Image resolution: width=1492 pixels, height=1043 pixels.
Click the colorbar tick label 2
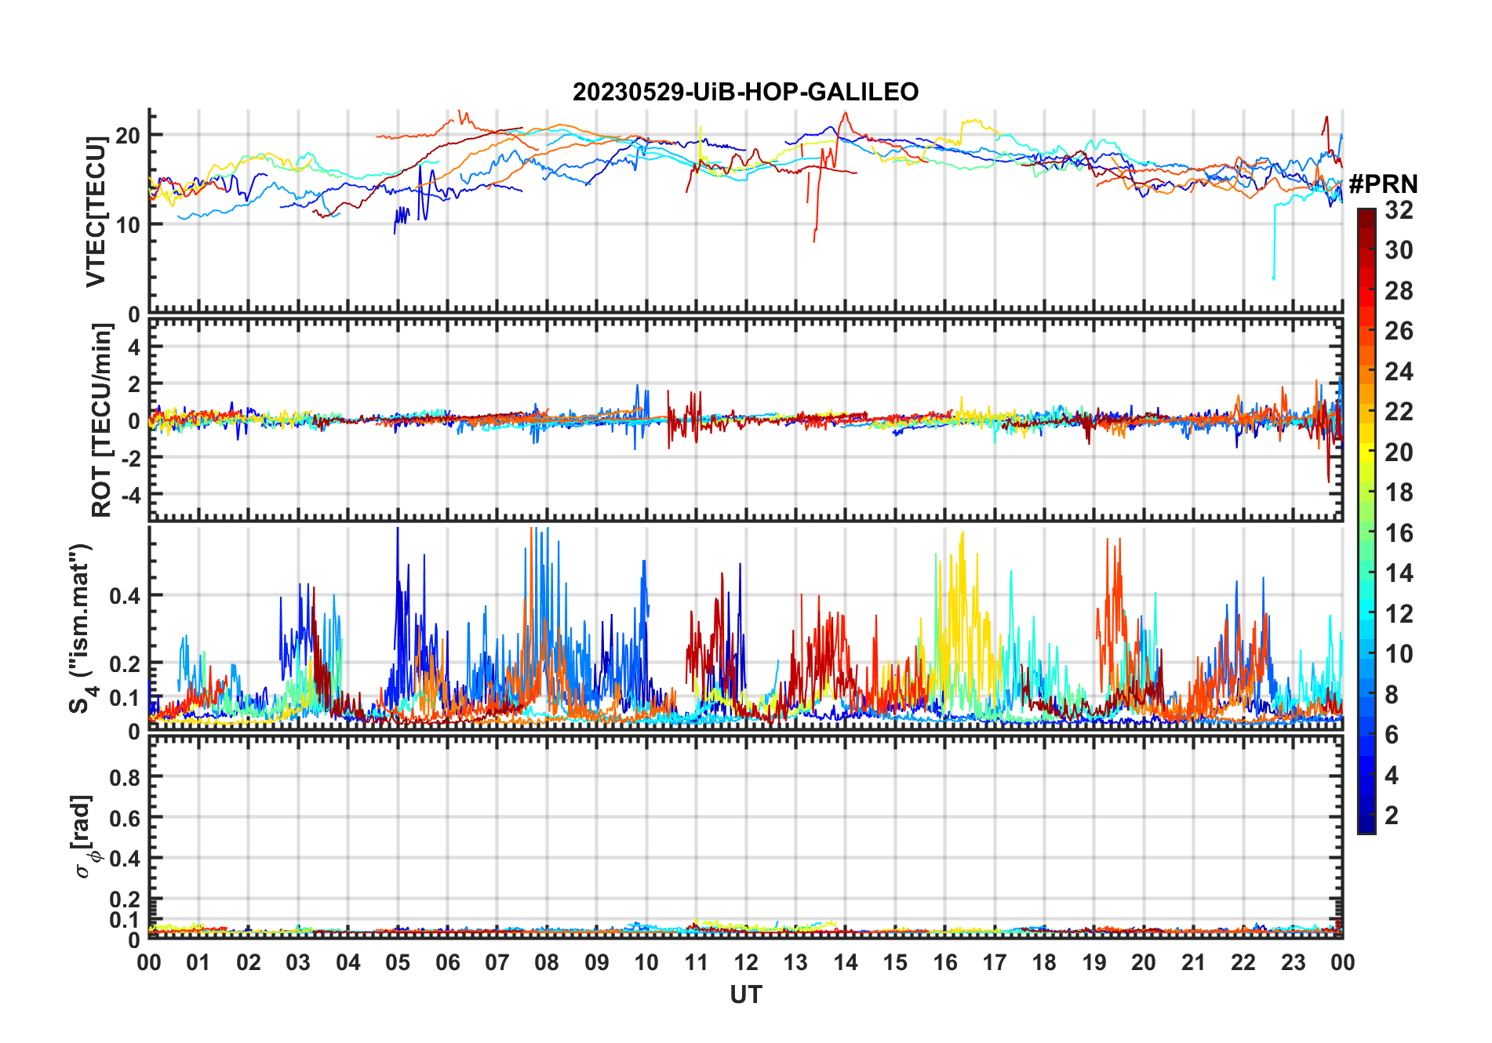click(x=1392, y=816)
